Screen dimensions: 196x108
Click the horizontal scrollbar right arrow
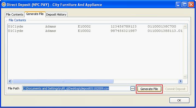coord(180,81)
